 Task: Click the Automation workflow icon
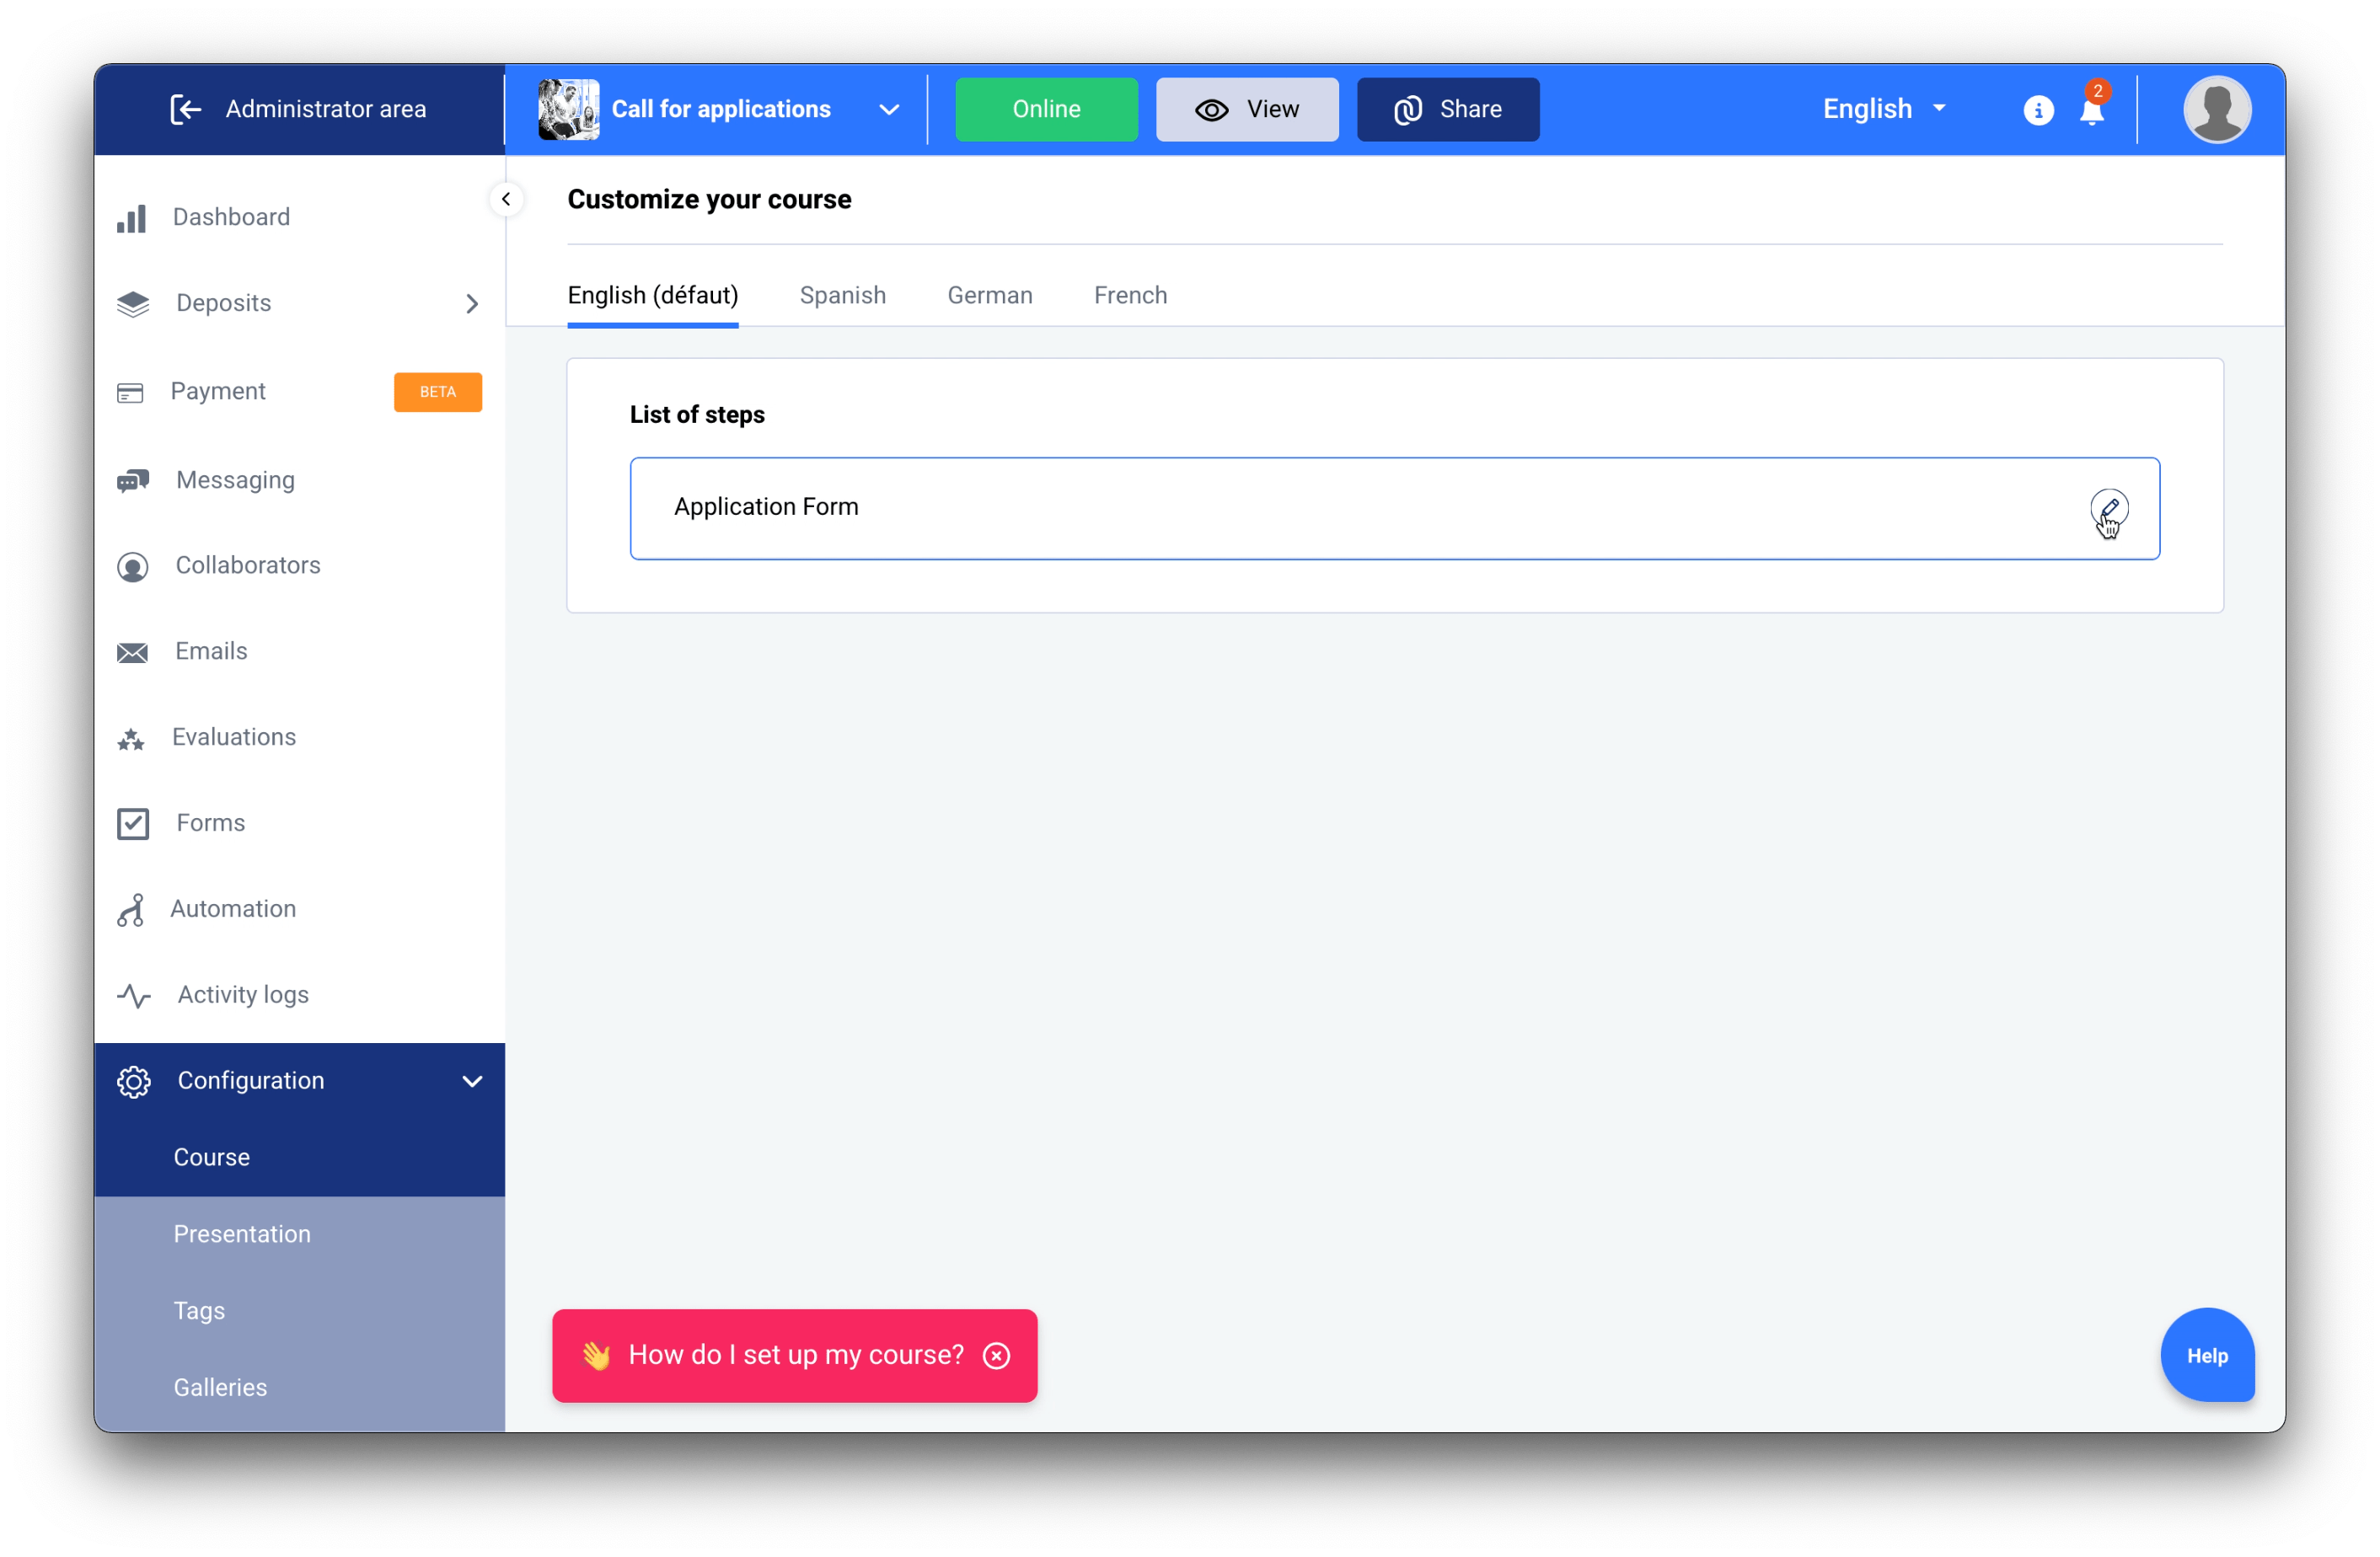[131, 909]
